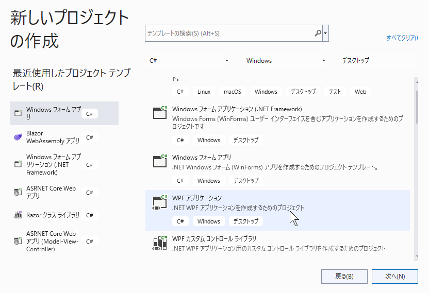429x293 pixels.
Task: Click C# tag beside Razor クラス ライブラリ
Action: [90, 215]
